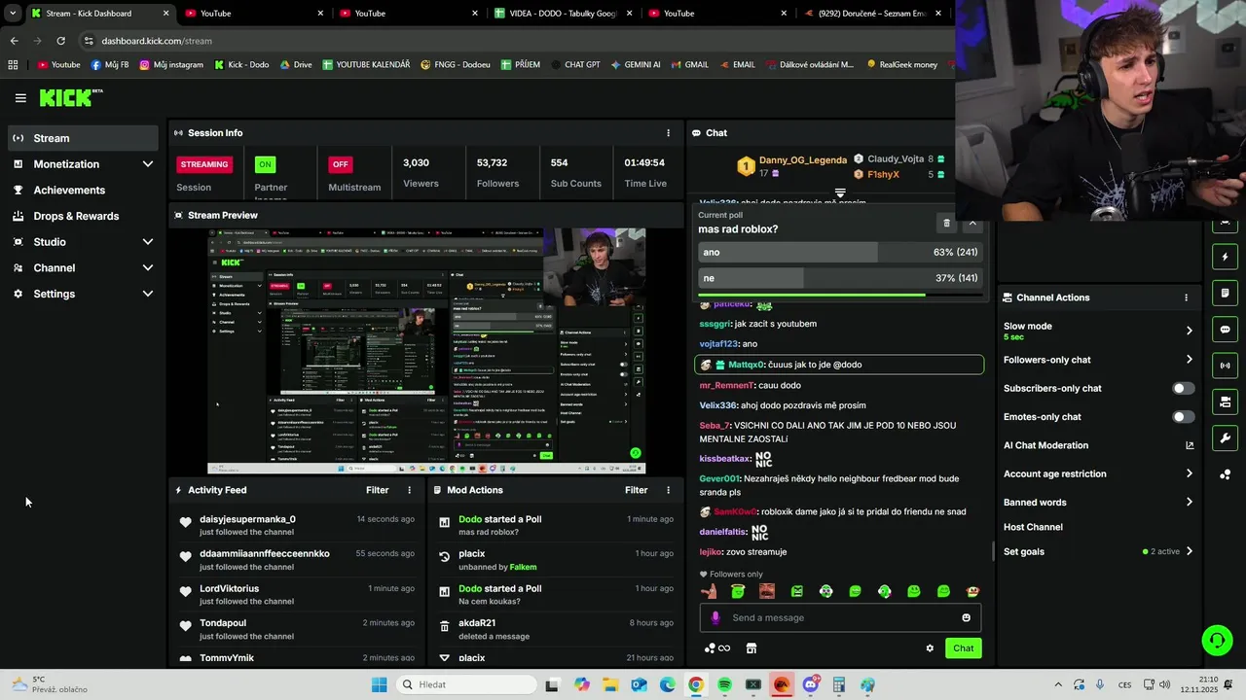Click the 'ne' poll option bar

coord(839,278)
